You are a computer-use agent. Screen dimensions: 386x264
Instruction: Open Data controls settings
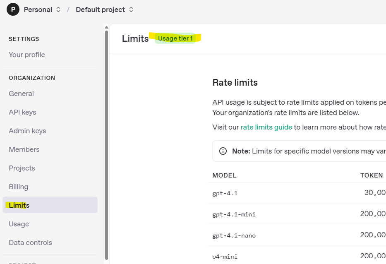30,242
